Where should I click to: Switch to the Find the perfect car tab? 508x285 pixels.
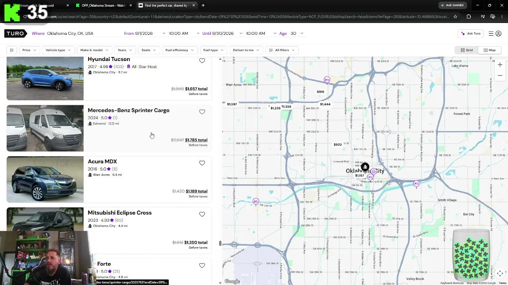point(166,5)
